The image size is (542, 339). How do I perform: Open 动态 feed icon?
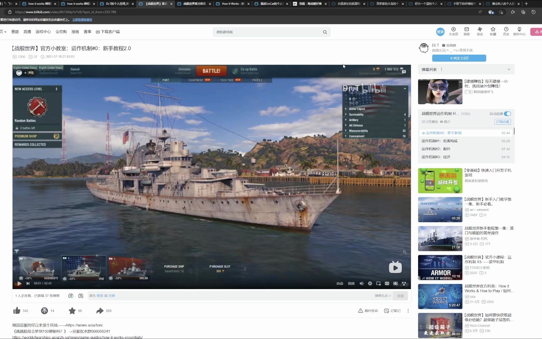480,31
